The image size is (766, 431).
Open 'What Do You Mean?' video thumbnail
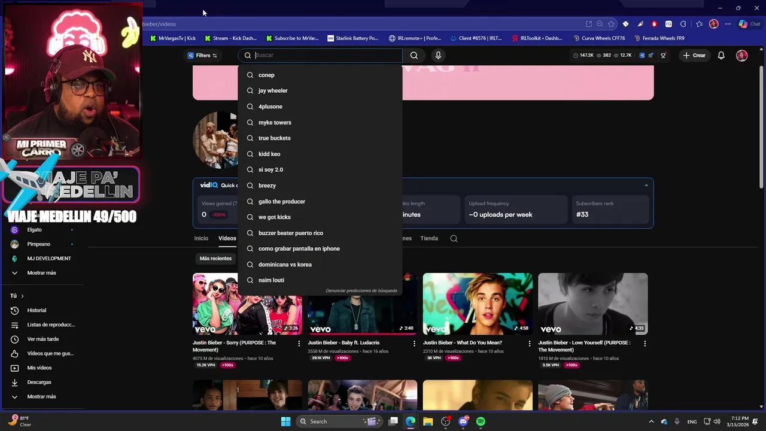478,303
